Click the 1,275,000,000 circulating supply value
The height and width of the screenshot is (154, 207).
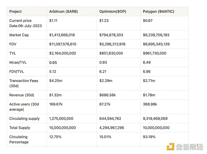tap(61, 118)
